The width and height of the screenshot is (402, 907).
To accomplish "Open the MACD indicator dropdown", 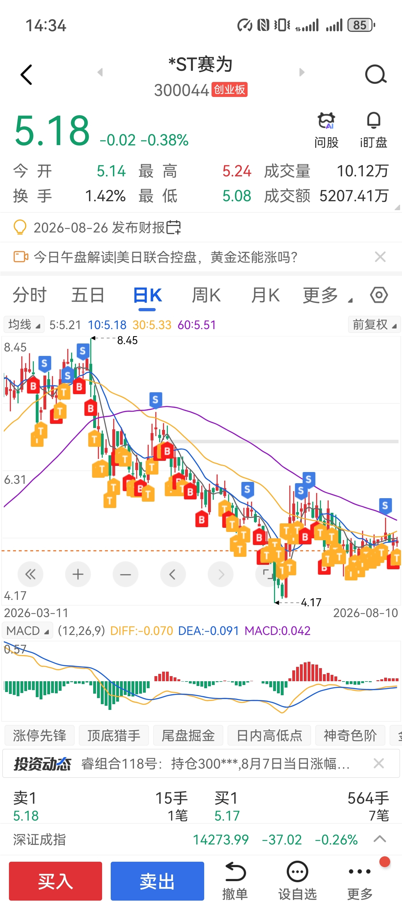I will coord(27,630).
